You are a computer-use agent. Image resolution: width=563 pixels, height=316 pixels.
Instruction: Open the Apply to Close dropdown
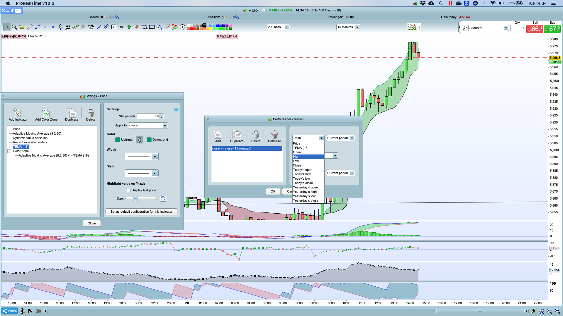tap(165, 126)
